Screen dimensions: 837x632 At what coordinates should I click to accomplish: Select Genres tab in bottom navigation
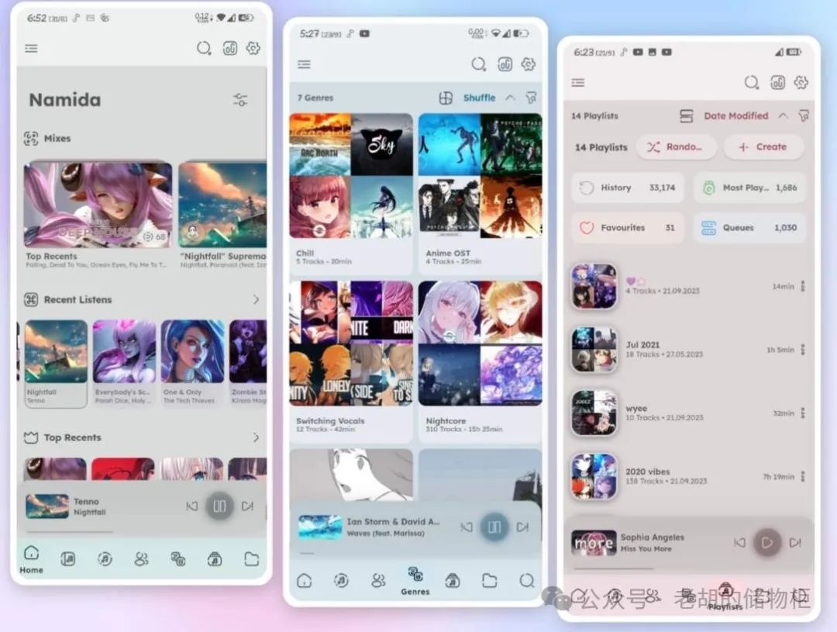[415, 582]
